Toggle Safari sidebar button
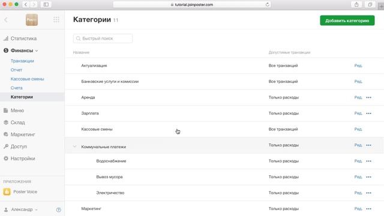Viewport: 384px width, 216px height. point(46,4)
